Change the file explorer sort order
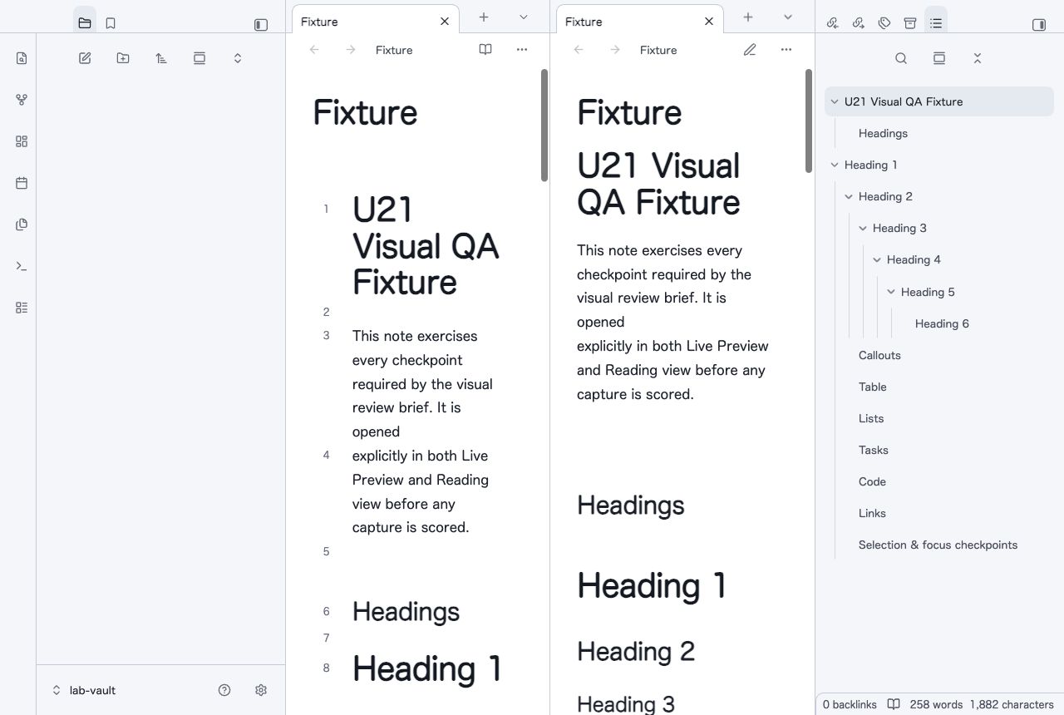 [161, 58]
